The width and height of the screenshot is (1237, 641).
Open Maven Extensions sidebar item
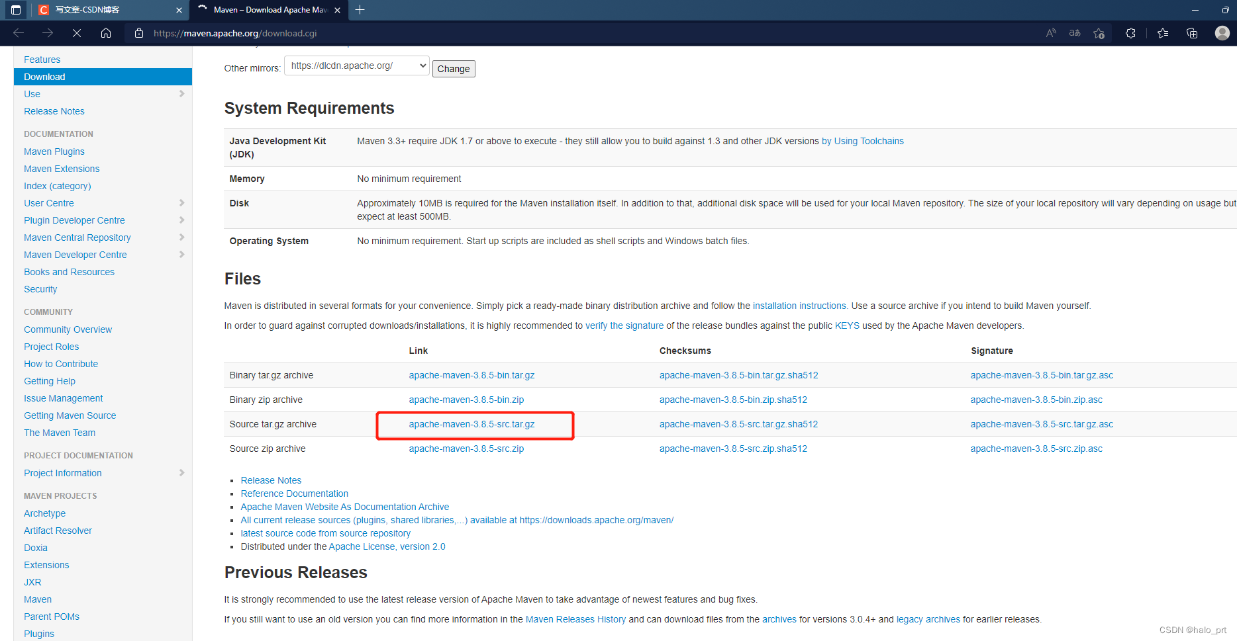(x=62, y=169)
